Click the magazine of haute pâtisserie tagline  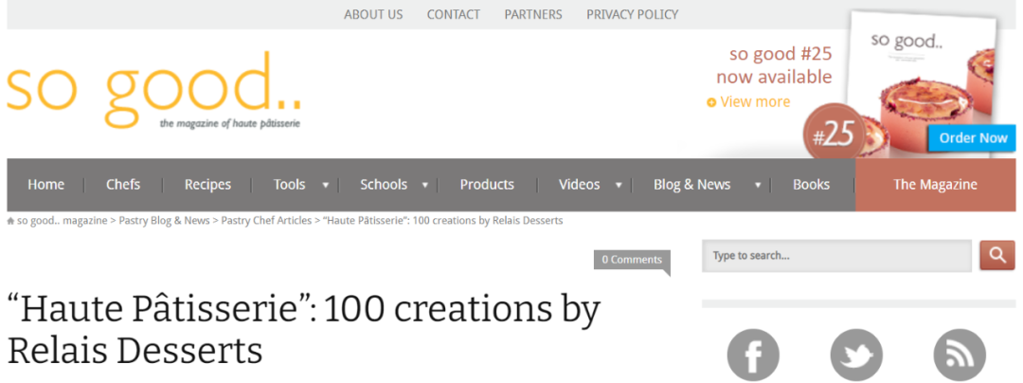point(229,124)
